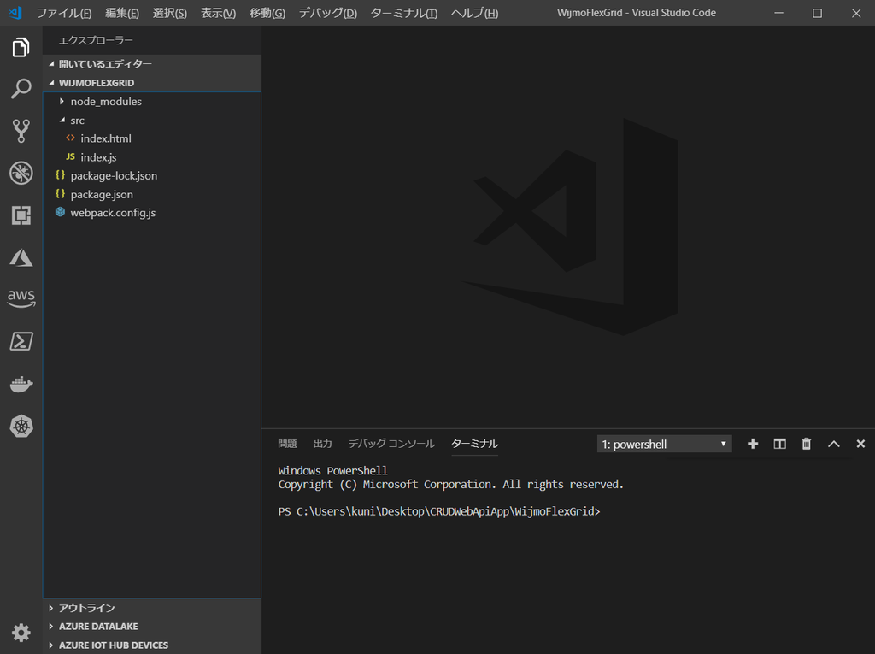Click the VS Code logo in title bar
This screenshot has width=875, height=654.
pos(15,12)
